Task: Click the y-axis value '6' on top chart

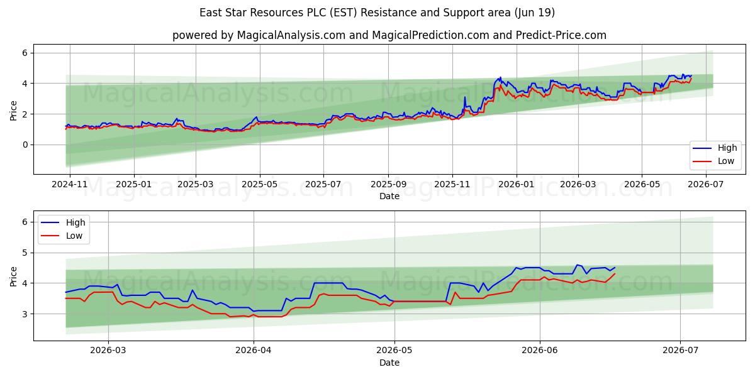Action: click(25, 53)
